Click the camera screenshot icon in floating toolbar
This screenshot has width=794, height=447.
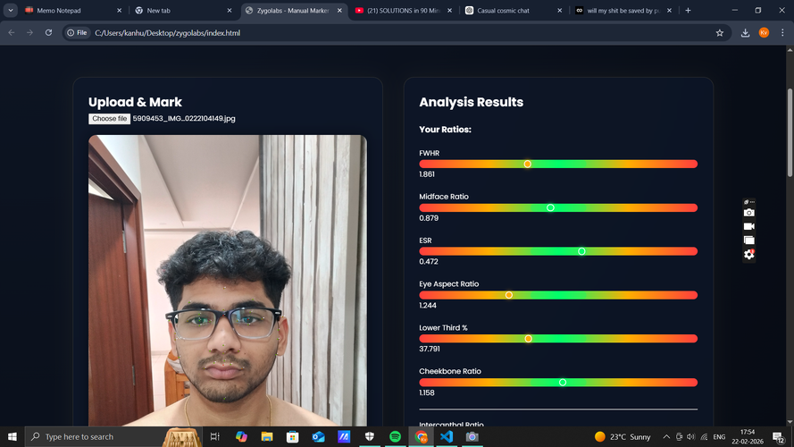(x=748, y=213)
